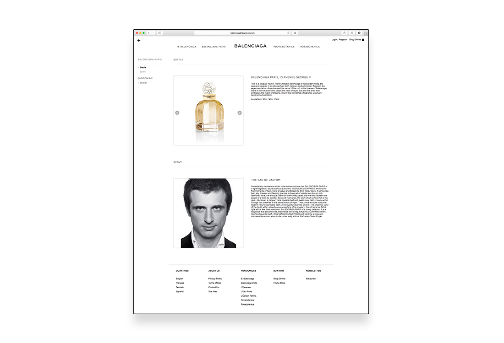Expand the + SHARE option in sidebar
This screenshot has width=504, height=343.
[142, 83]
